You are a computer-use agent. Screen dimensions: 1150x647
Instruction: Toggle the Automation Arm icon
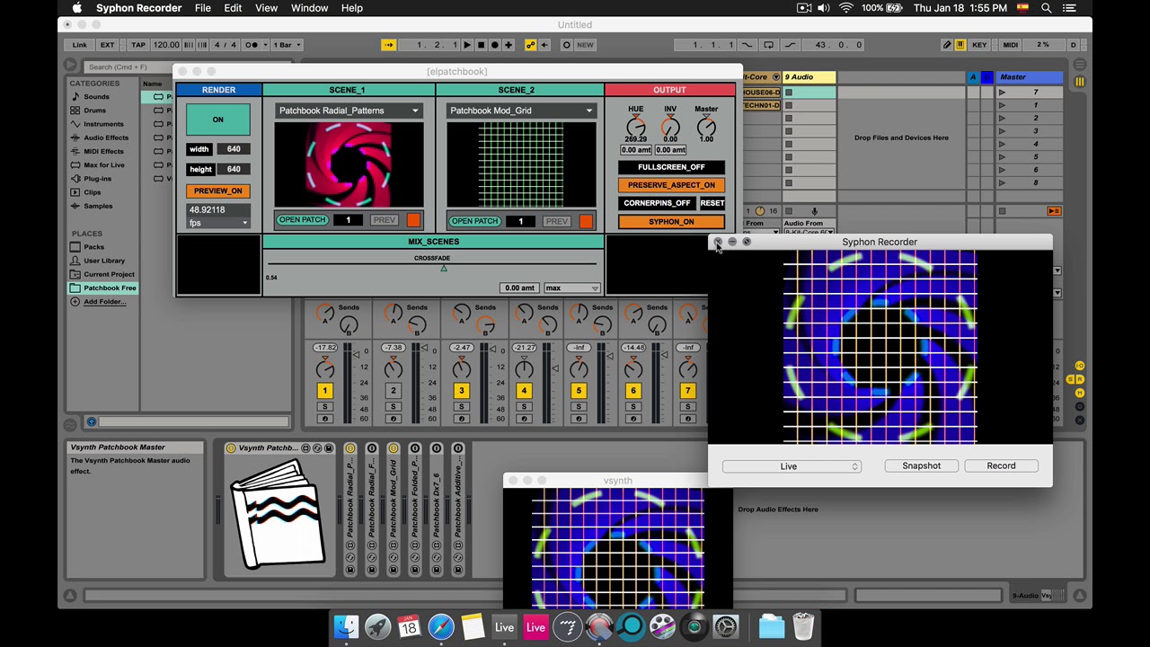click(x=530, y=45)
